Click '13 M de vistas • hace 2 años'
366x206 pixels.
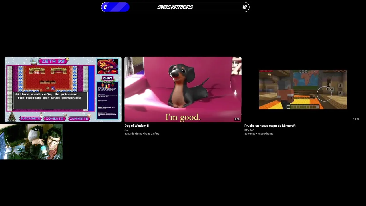(142, 134)
